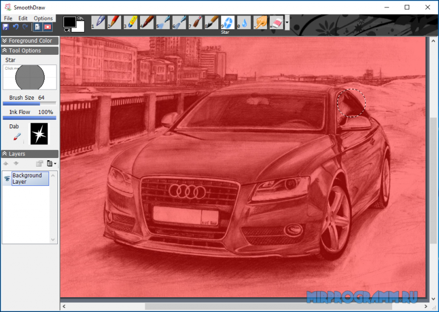Click the black foreground color swatch
This screenshot has height=312, width=439.
tap(69, 22)
